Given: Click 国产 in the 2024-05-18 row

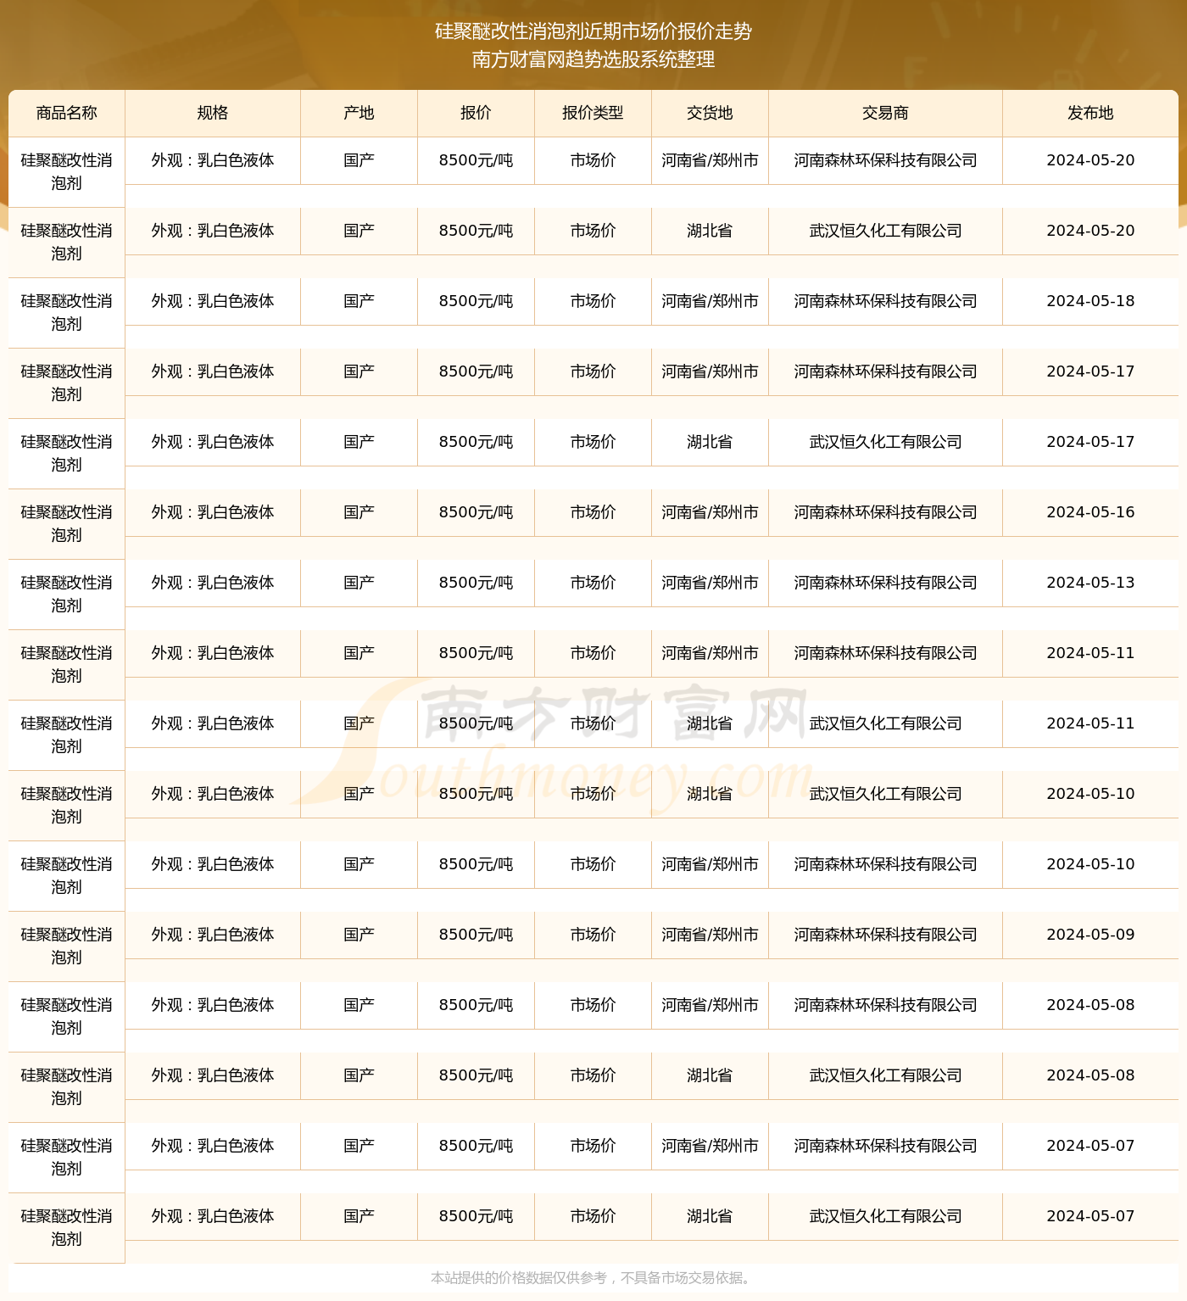Looking at the screenshot, I should 359,301.
